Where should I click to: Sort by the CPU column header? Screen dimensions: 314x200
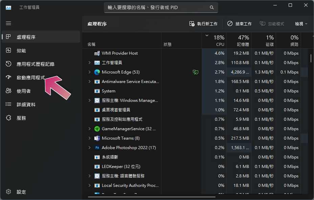click(x=214, y=40)
